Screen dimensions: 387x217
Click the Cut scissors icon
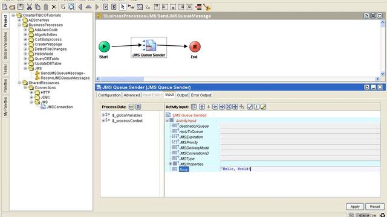30,7
